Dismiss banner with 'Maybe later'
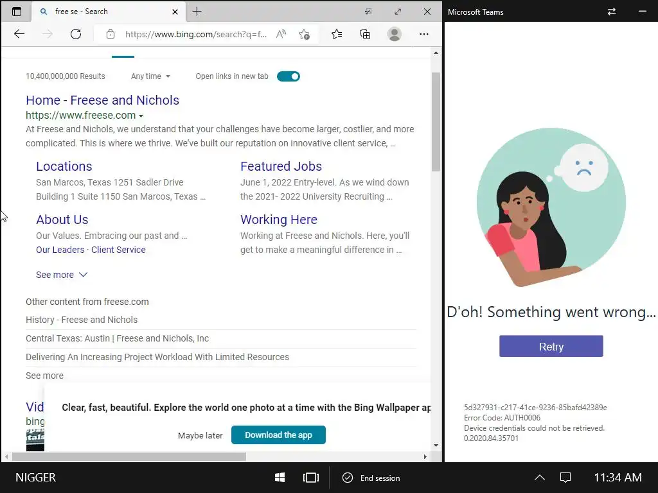Screen dimensions: 658x493 [x=200, y=436]
